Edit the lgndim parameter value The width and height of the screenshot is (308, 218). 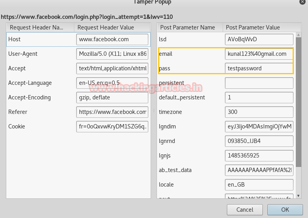259,126
